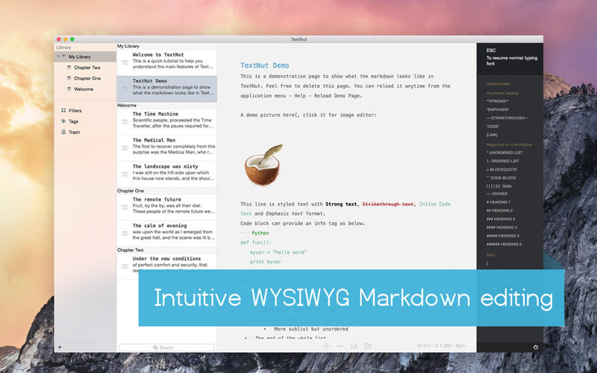Insert **STRONG** markup from the panel
This screenshot has width=597, height=373.
tap(497, 101)
